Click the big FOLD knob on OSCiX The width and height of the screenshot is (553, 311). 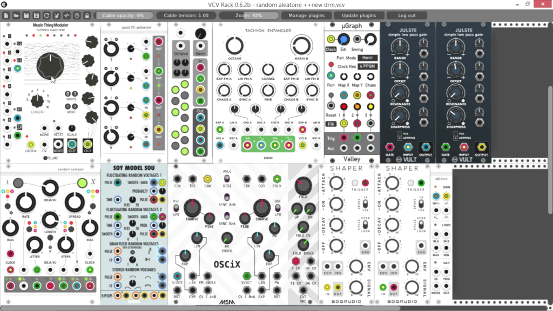[303, 185]
